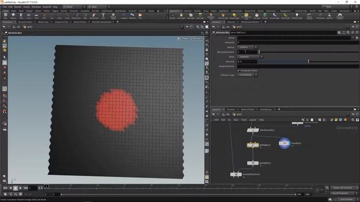360x202 pixels.
Task: Create an Ambient Light from the shelf
Action: pyautogui.click(x=297, y=16)
